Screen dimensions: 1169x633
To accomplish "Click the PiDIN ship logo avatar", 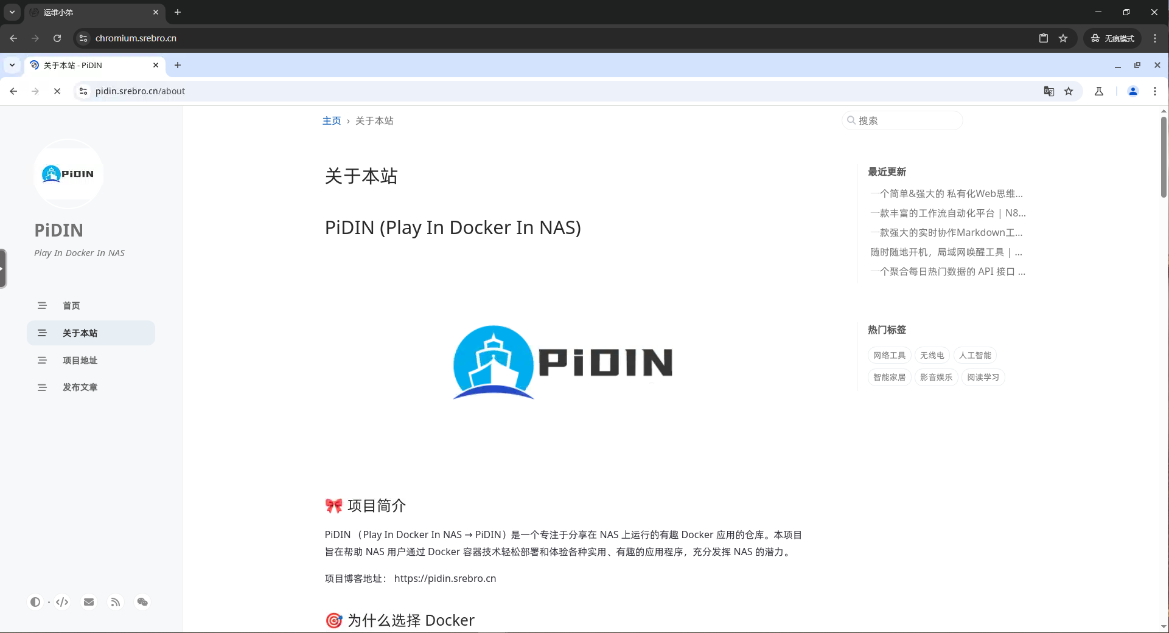I will click(68, 174).
